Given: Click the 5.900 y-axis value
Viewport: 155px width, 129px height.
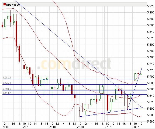Looking at the screenshot, I should (151, 12).
